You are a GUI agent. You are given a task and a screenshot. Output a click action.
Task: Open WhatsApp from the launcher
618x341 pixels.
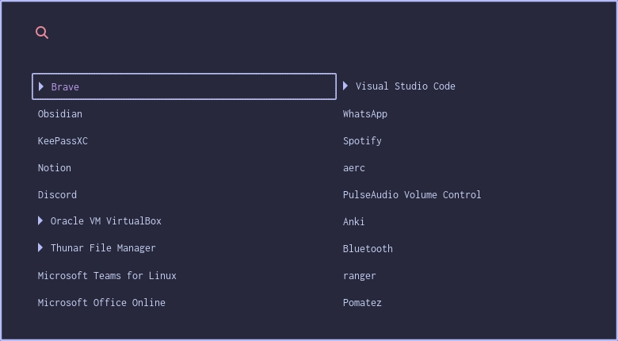click(x=365, y=114)
